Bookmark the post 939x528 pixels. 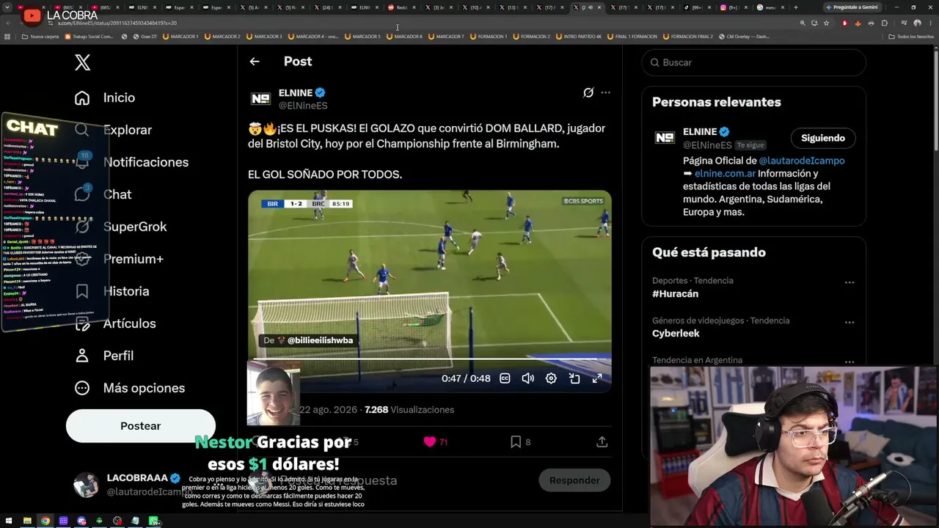point(516,441)
